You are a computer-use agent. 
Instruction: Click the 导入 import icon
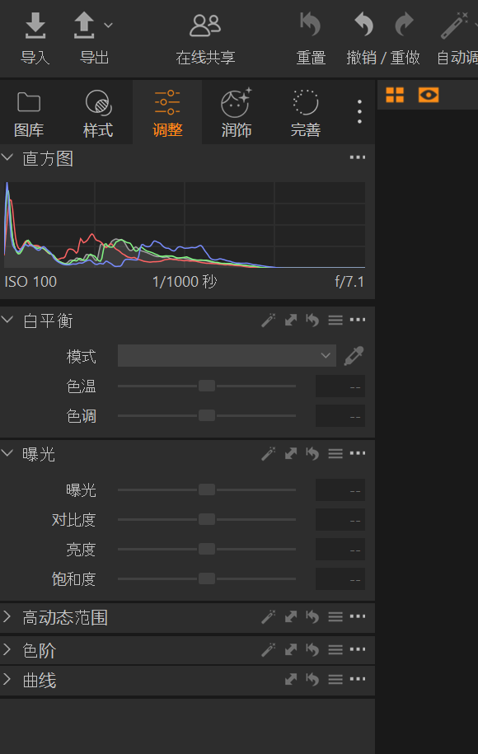click(x=35, y=26)
